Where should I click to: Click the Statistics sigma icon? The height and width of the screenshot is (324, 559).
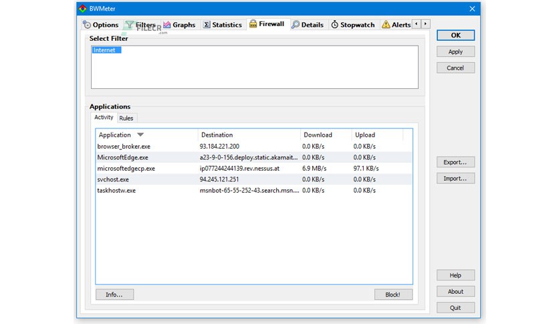[x=207, y=25]
